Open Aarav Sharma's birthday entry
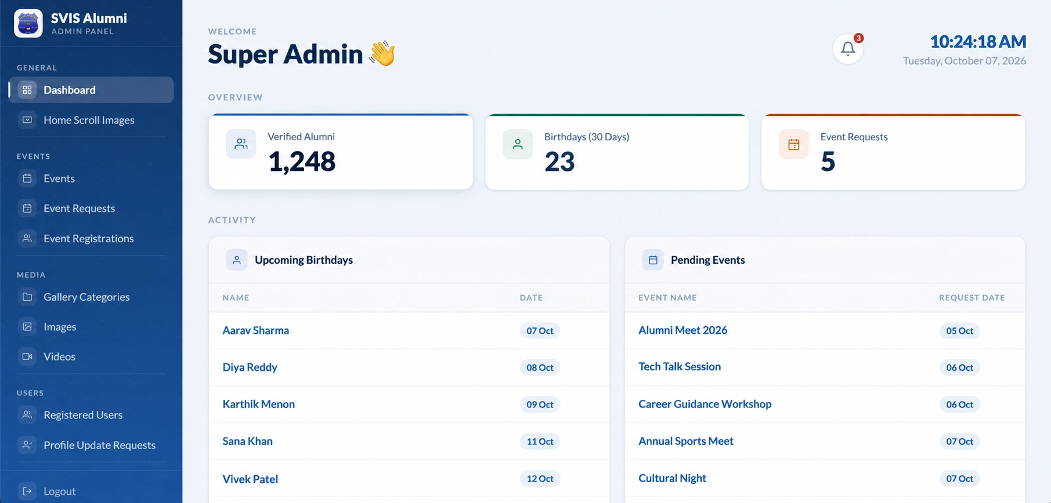The image size is (1051, 503). (x=256, y=330)
